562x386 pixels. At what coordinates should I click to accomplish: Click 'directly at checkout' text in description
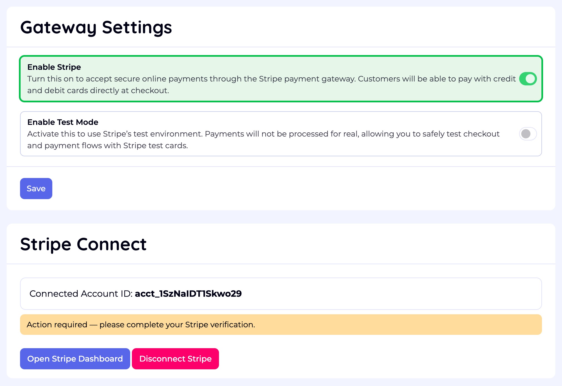click(x=129, y=90)
